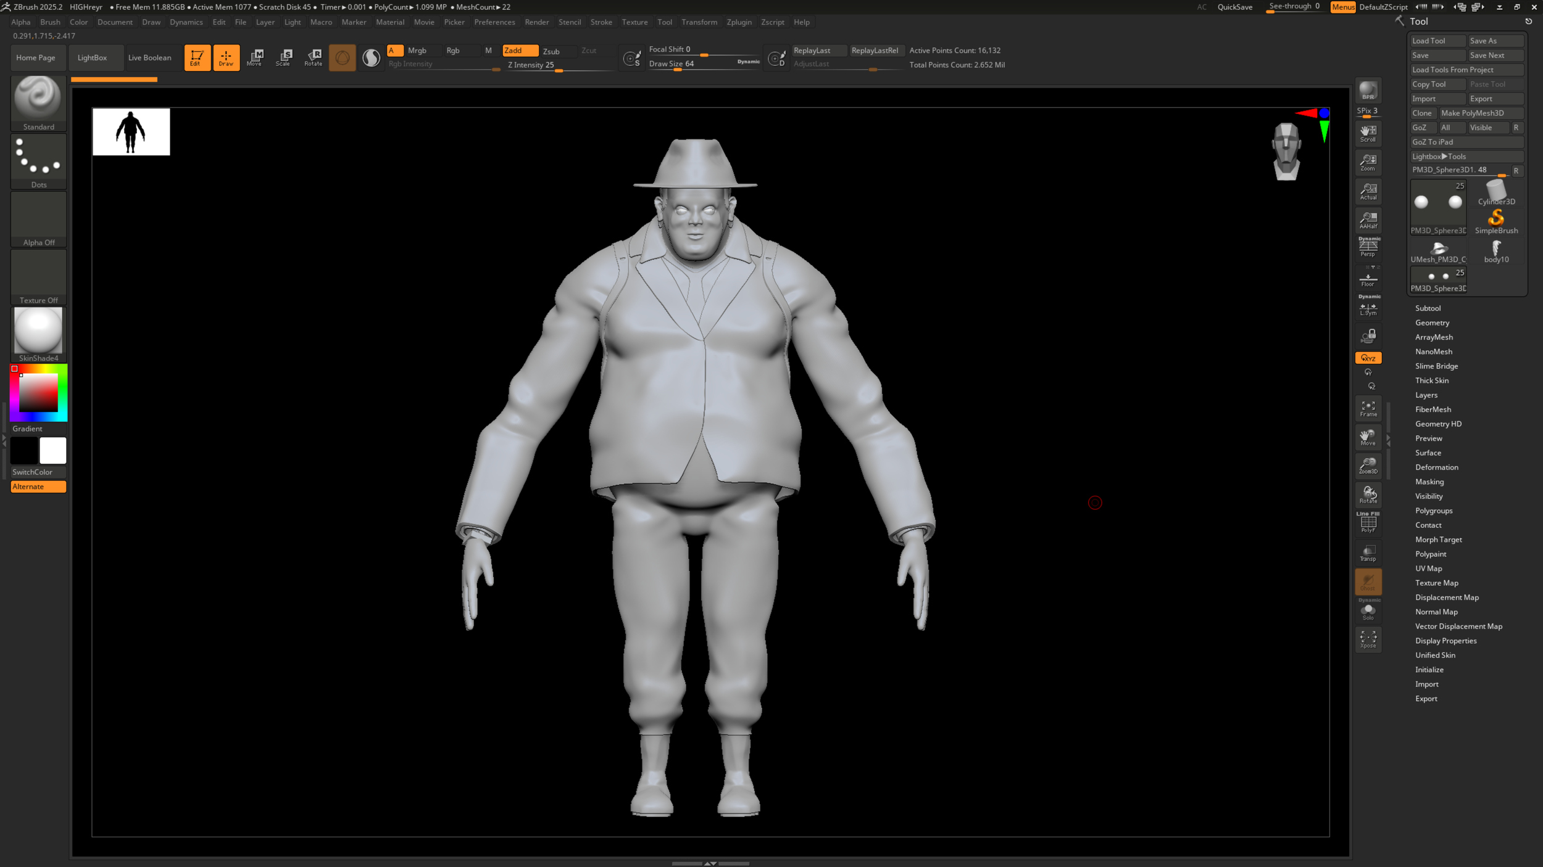Click the Zoom3D navigation icon
1543x867 pixels.
click(1368, 466)
